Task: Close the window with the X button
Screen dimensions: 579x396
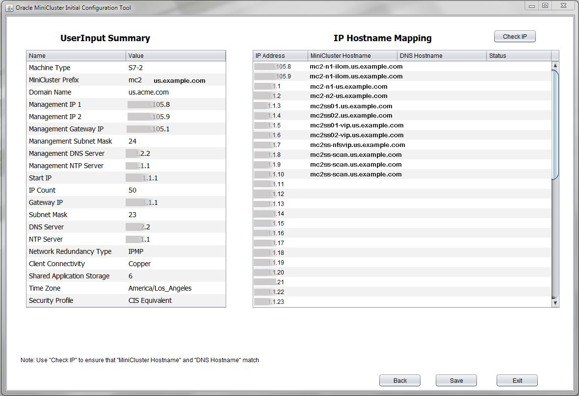Action: [x=563, y=5]
